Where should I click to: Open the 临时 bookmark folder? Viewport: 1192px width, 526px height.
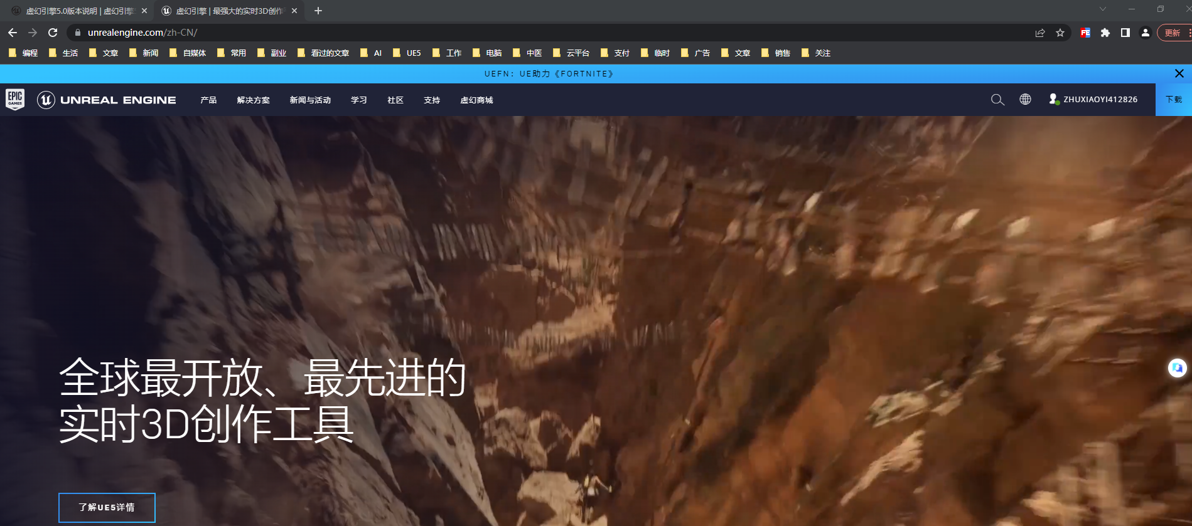[x=656, y=53]
